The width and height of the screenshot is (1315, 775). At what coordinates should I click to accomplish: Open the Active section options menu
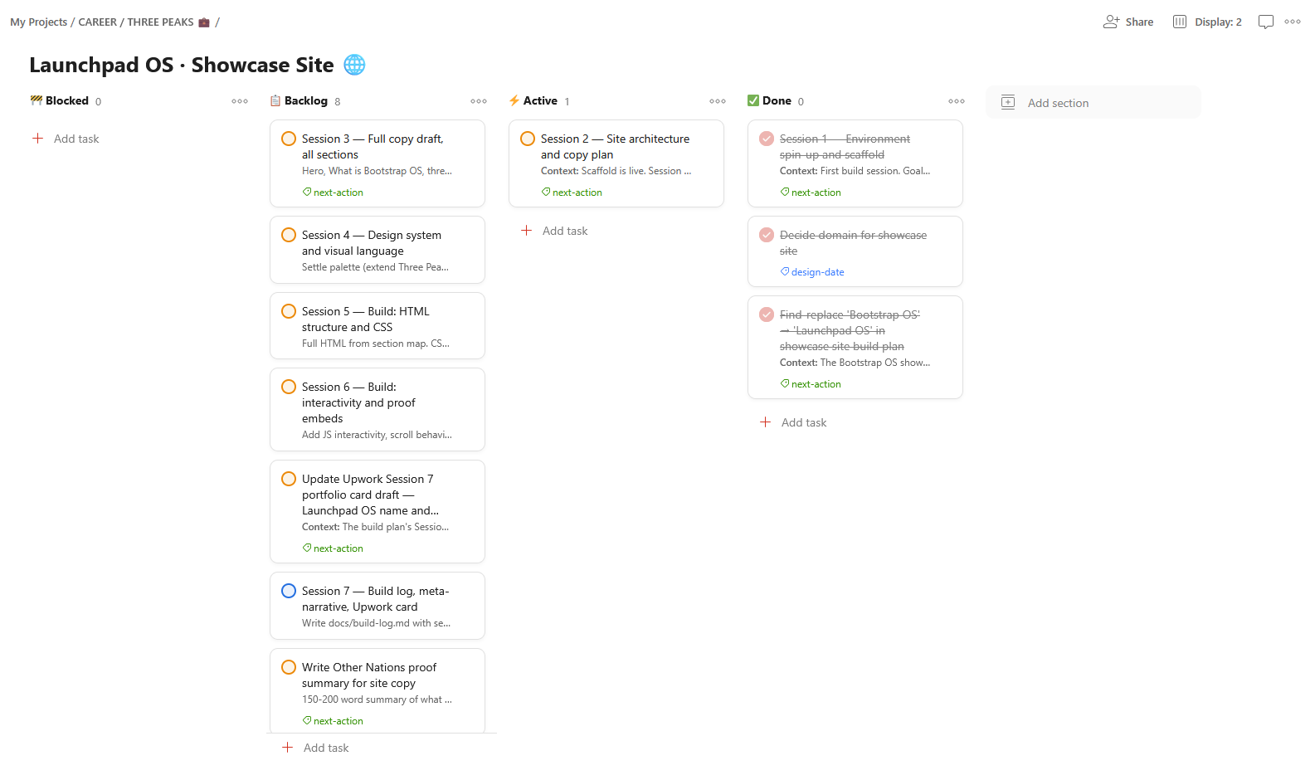click(x=718, y=101)
